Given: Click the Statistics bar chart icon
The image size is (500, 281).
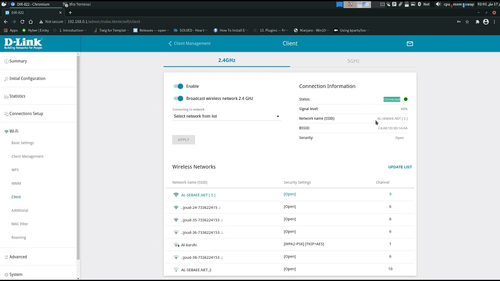Looking at the screenshot, I should 6,96.
